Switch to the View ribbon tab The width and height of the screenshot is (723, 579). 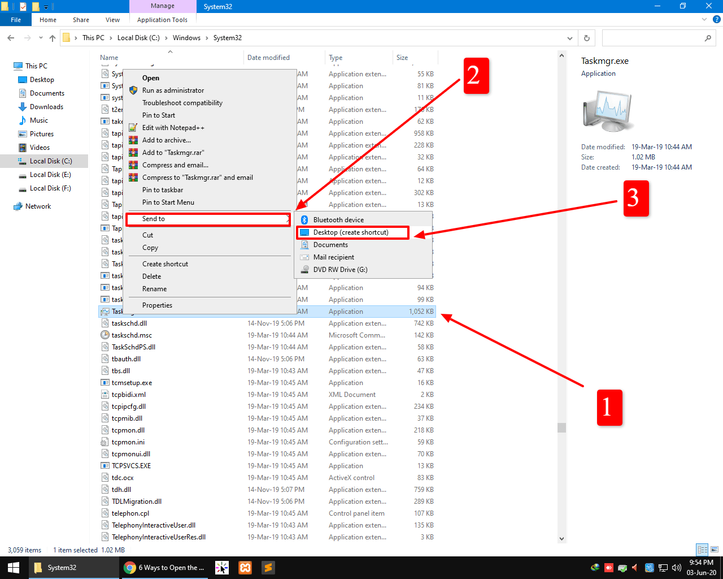(112, 19)
